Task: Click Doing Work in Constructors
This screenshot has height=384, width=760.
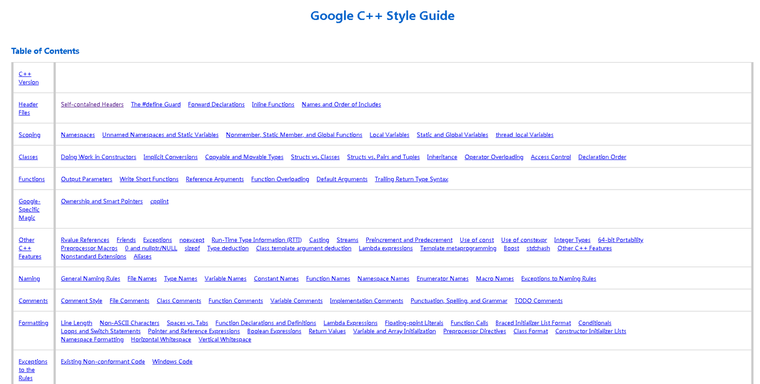Action: (x=99, y=157)
